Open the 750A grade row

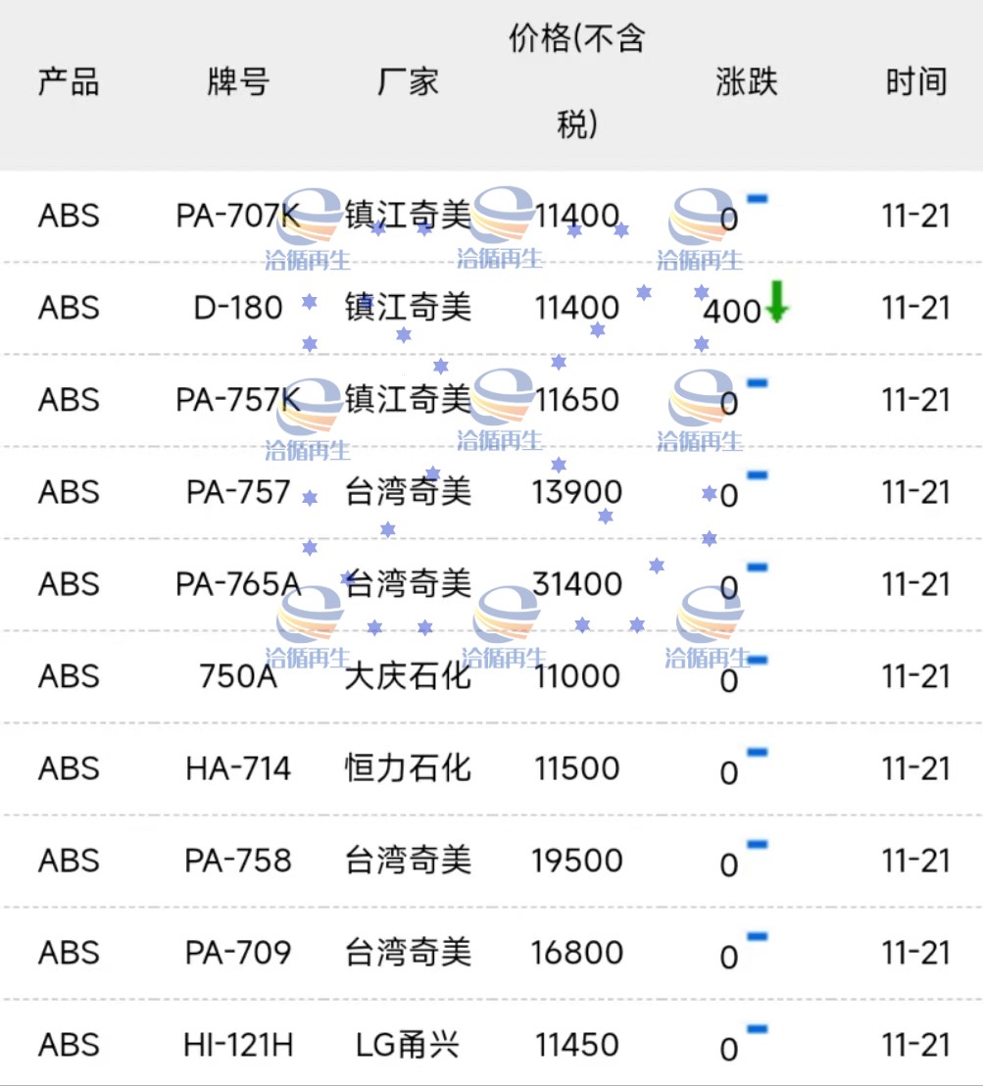(x=491, y=676)
